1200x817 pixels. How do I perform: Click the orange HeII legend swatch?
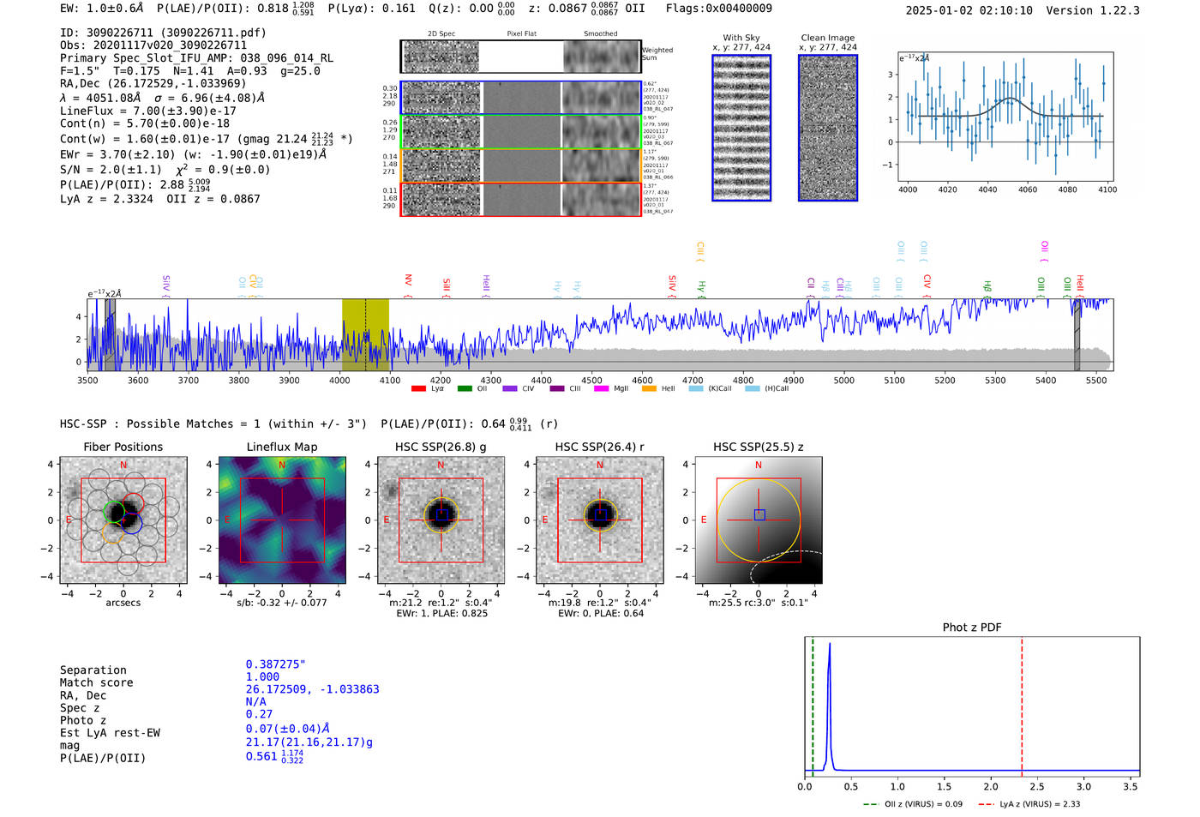point(648,389)
